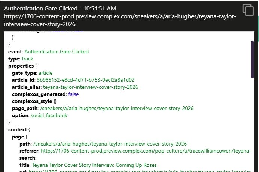
Task: Click the article_alias key label
Action: [x=26, y=87]
